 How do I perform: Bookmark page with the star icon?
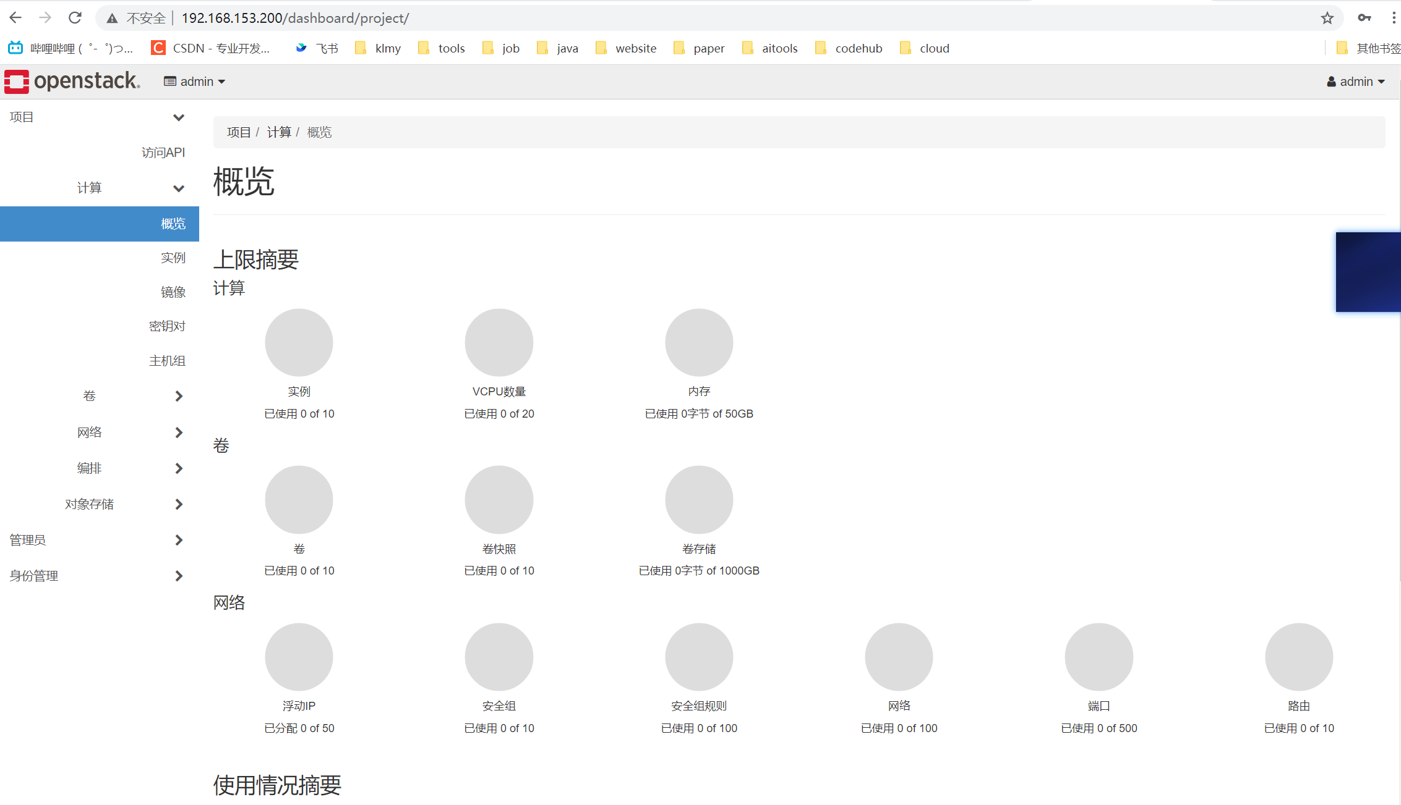(1327, 18)
